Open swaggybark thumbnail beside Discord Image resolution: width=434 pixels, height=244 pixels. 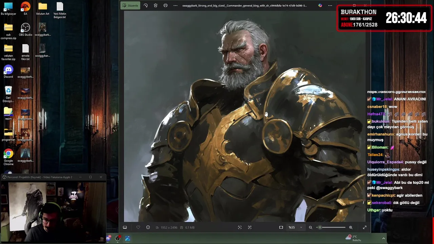(x=25, y=72)
